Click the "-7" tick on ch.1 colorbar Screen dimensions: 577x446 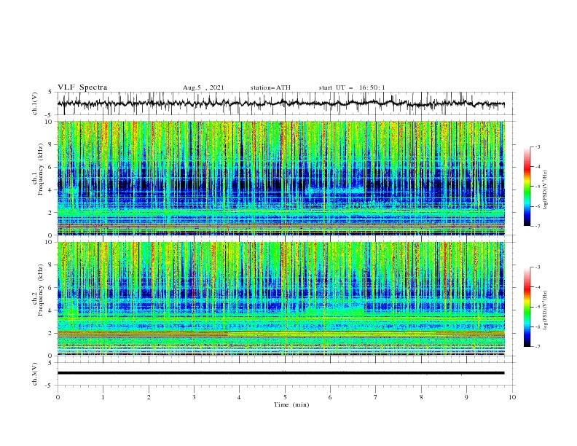click(538, 227)
